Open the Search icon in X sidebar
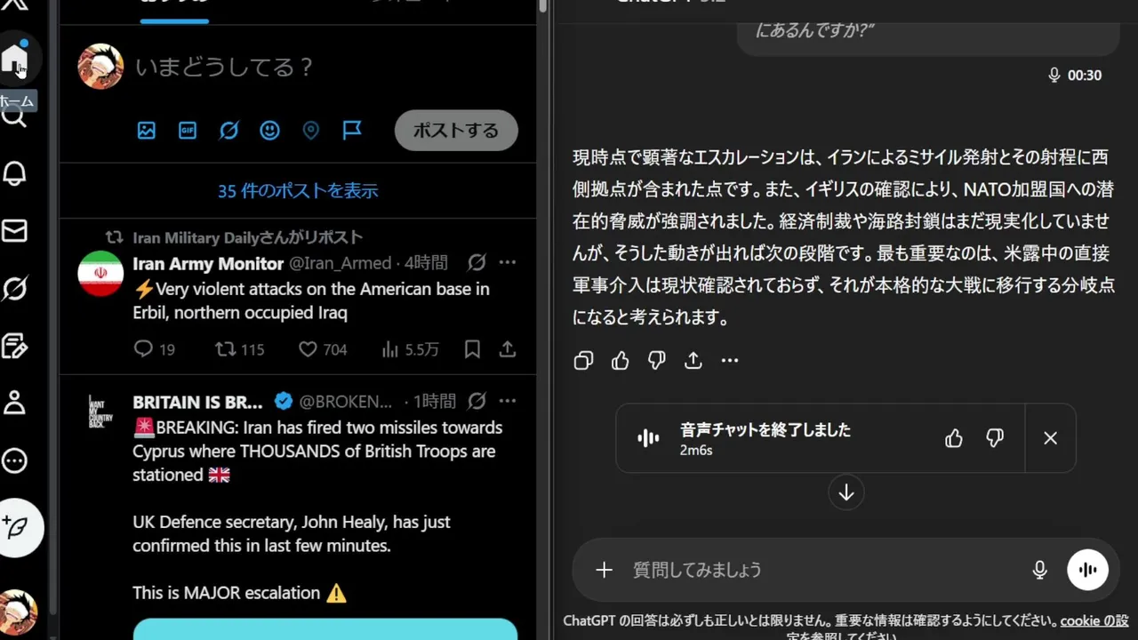 (14, 116)
